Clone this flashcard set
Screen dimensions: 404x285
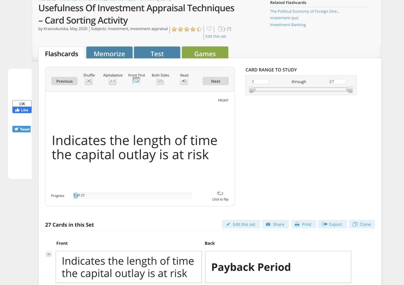[x=362, y=224]
